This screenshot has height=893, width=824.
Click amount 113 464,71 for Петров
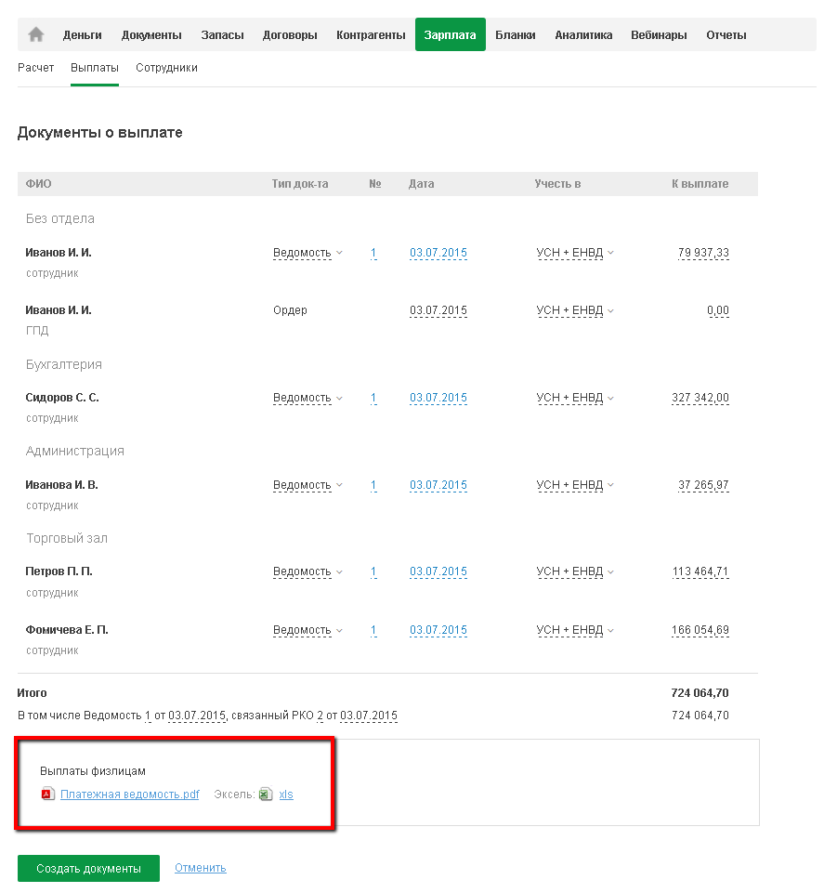point(700,571)
